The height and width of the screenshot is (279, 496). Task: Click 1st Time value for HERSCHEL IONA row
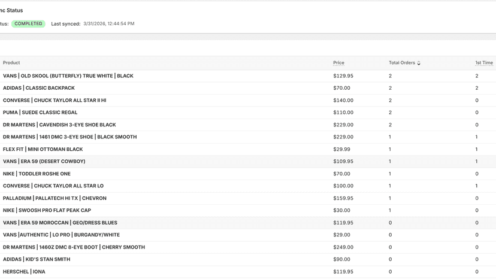(477, 272)
